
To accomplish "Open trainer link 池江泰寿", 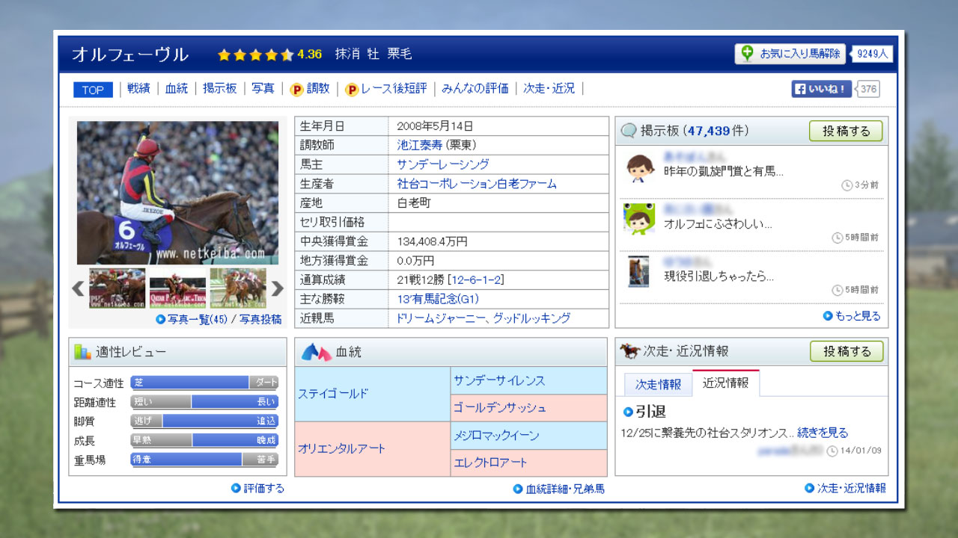I will coord(420,146).
